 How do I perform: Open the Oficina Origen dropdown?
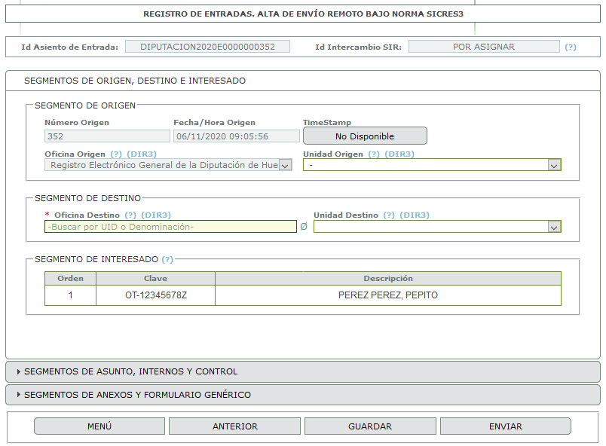pyautogui.click(x=168, y=165)
